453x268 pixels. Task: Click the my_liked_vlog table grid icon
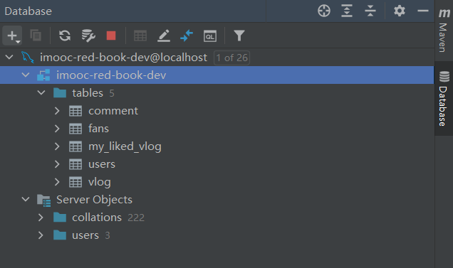point(75,146)
